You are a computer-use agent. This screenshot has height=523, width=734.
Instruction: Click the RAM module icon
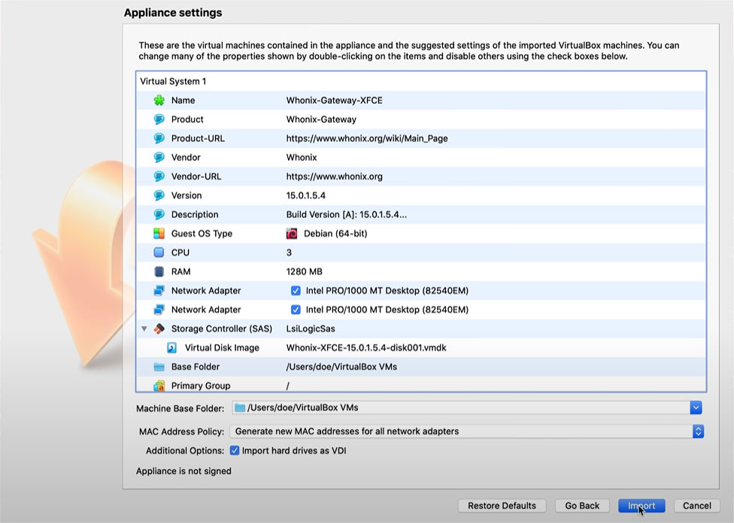[159, 271]
